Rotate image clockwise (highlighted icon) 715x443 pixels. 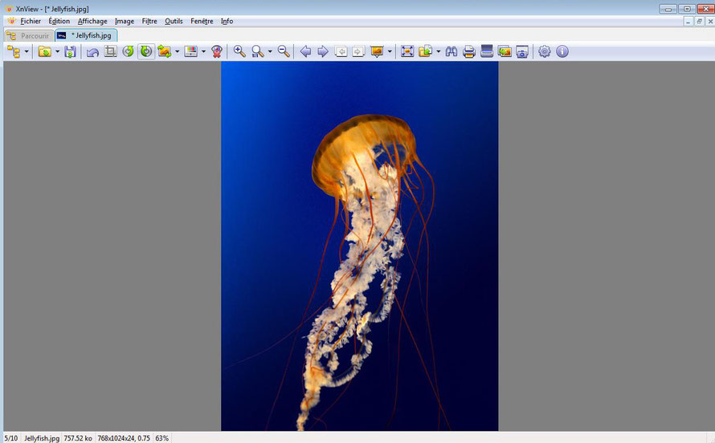(146, 51)
